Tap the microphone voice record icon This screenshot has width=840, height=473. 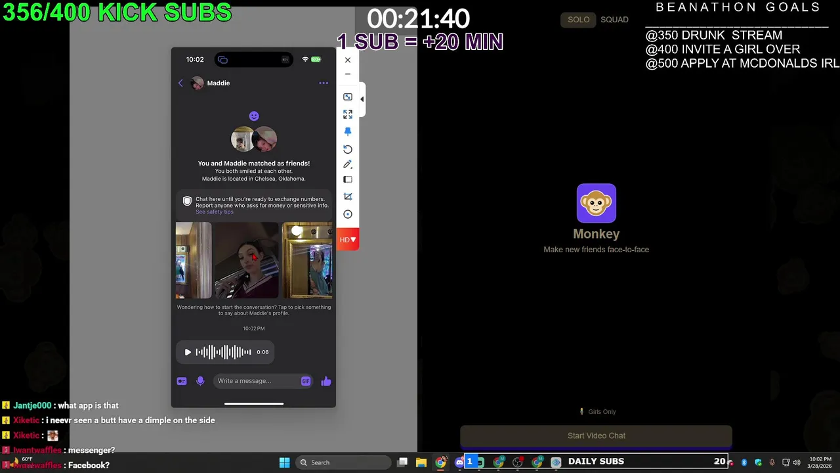click(x=200, y=381)
